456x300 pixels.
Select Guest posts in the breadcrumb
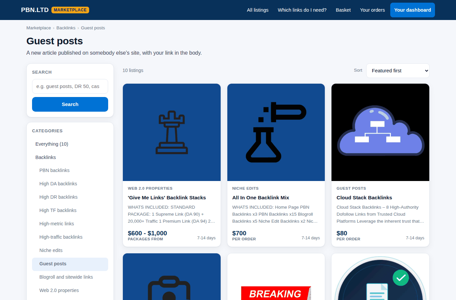point(93,28)
